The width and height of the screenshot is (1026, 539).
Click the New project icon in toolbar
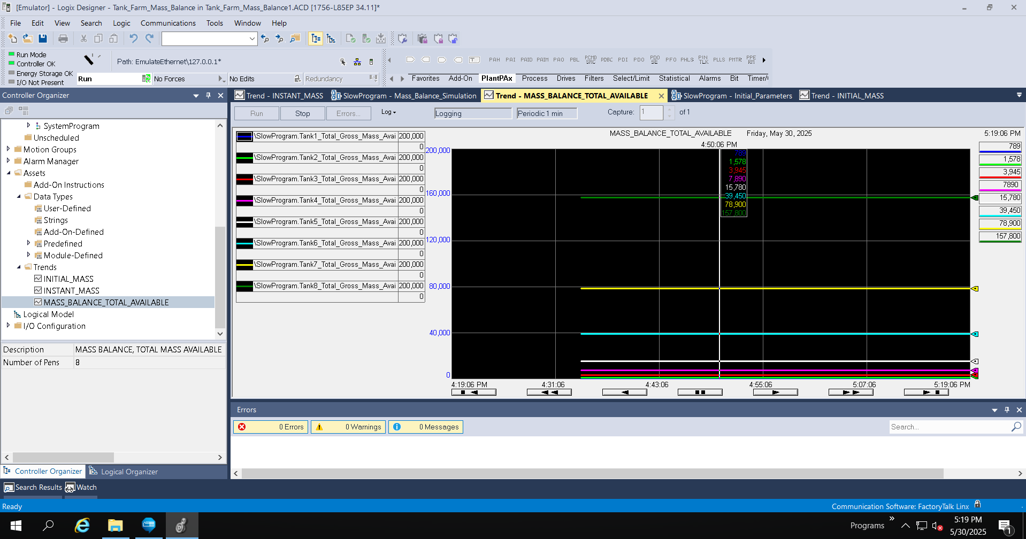[12, 38]
